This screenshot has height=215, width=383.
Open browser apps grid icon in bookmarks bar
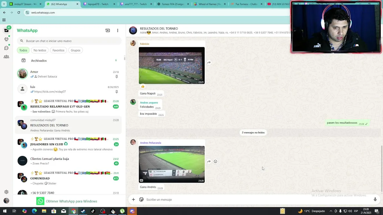point(4,20)
